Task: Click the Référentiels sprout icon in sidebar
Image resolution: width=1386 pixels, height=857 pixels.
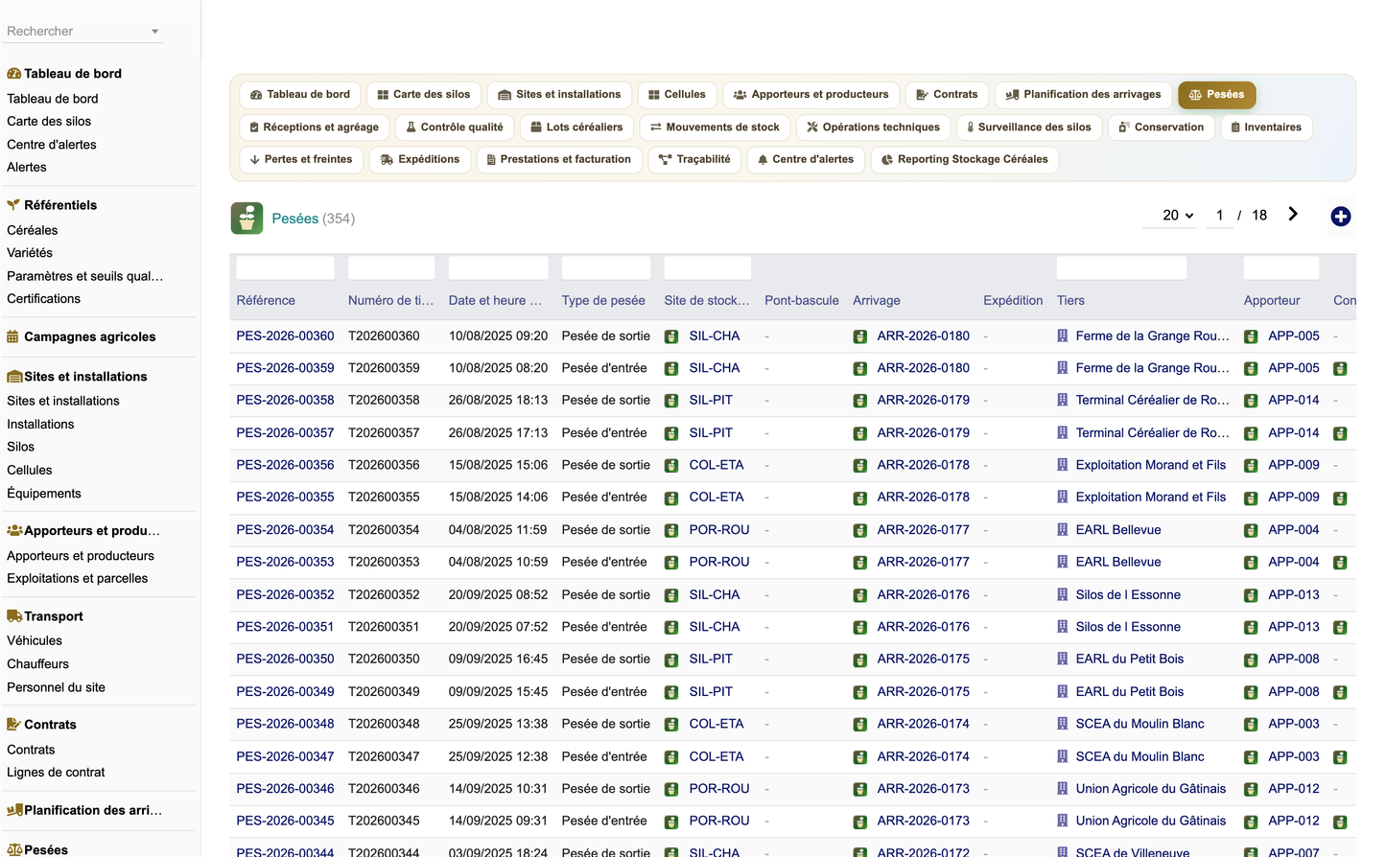Action: [x=13, y=205]
